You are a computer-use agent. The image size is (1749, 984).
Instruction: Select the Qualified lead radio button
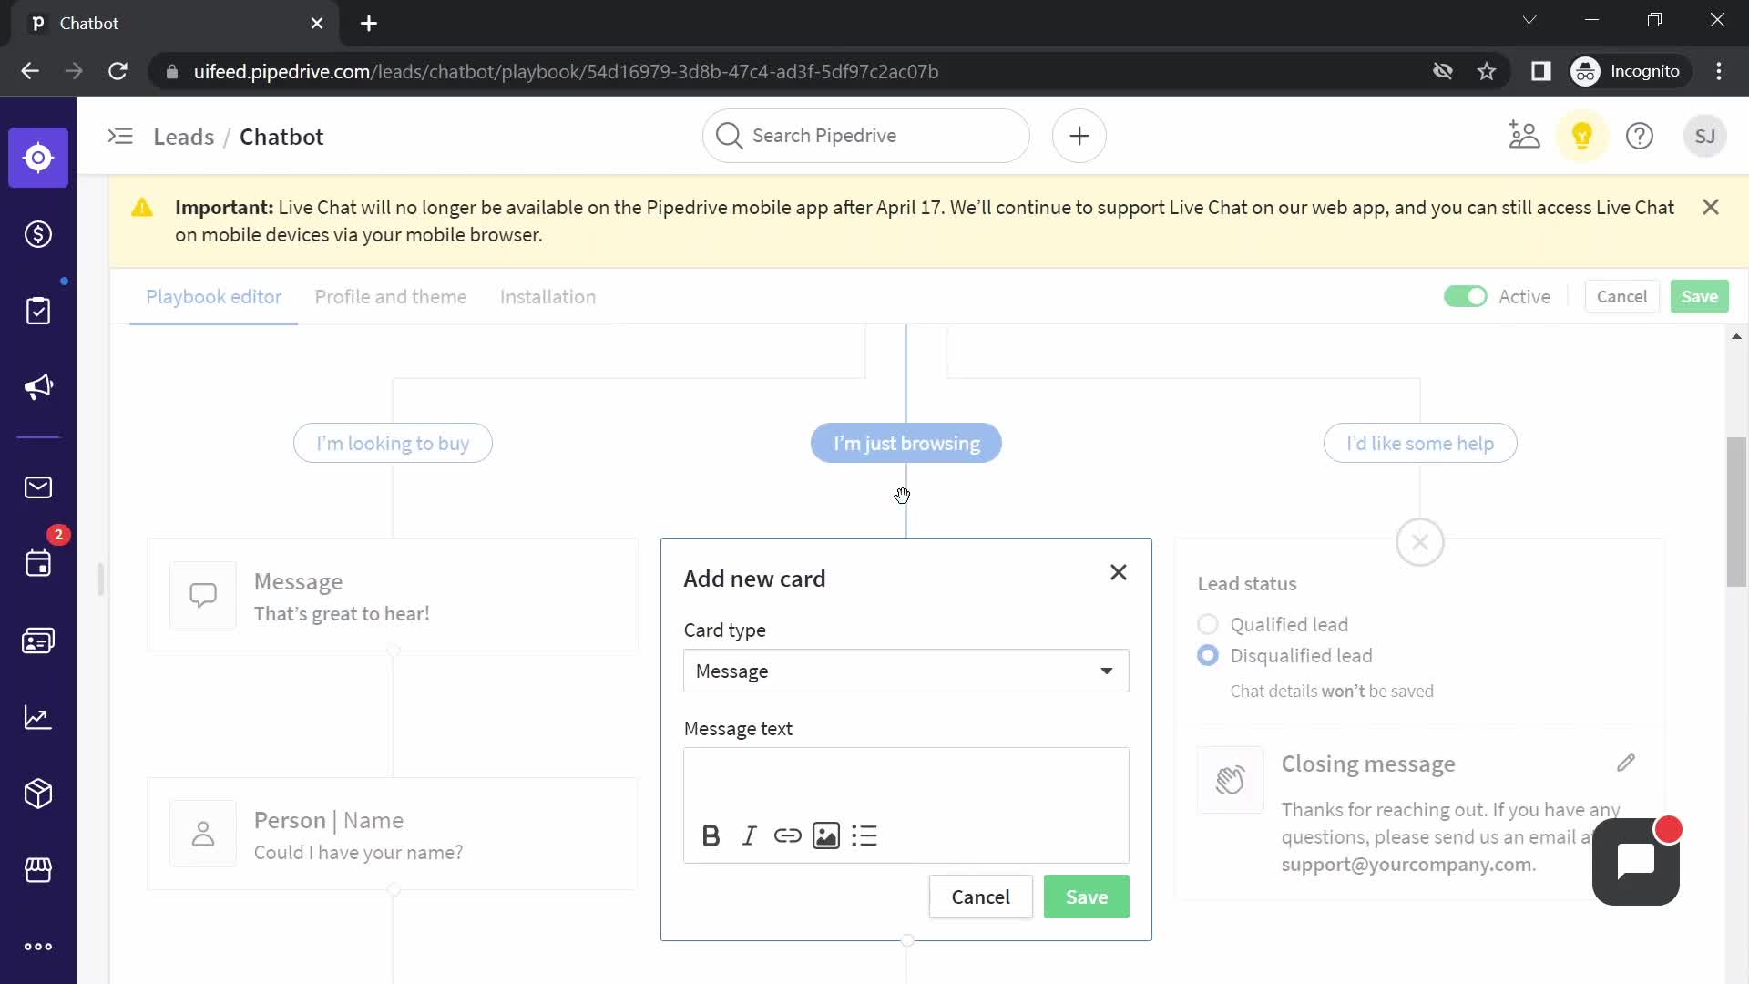pos(1206,623)
